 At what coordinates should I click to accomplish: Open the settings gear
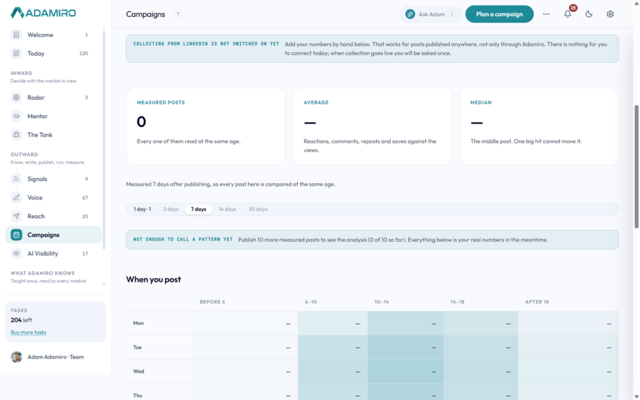pyautogui.click(x=610, y=14)
